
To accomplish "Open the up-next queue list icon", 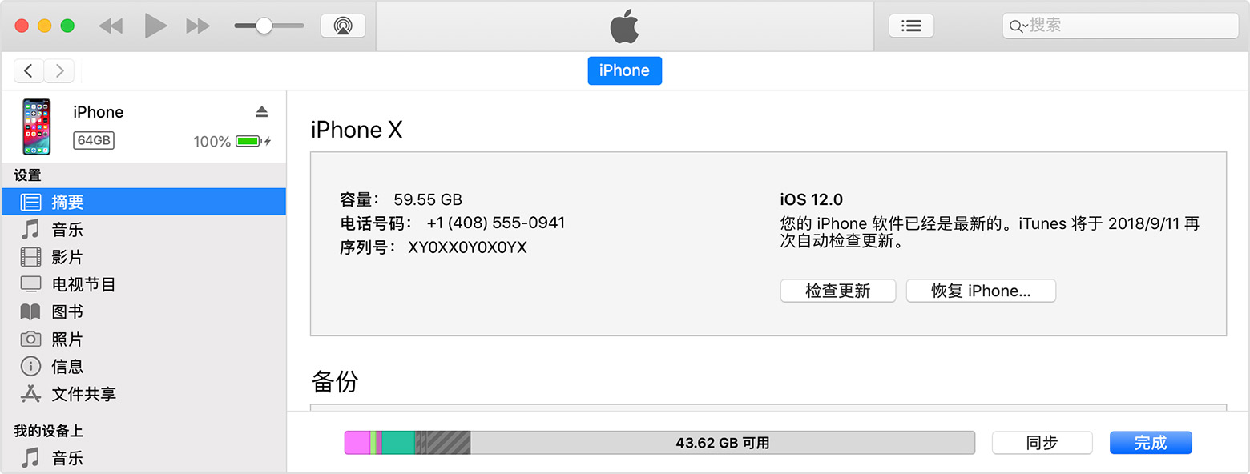I will (911, 25).
